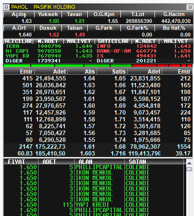Image resolution: width=194 pixels, height=216 pixels.
Task: Click the ask price 1.70
Action: [x=120, y=113]
